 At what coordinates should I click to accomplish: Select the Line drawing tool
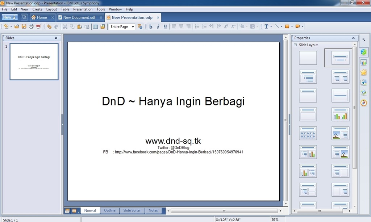pos(277,26)
